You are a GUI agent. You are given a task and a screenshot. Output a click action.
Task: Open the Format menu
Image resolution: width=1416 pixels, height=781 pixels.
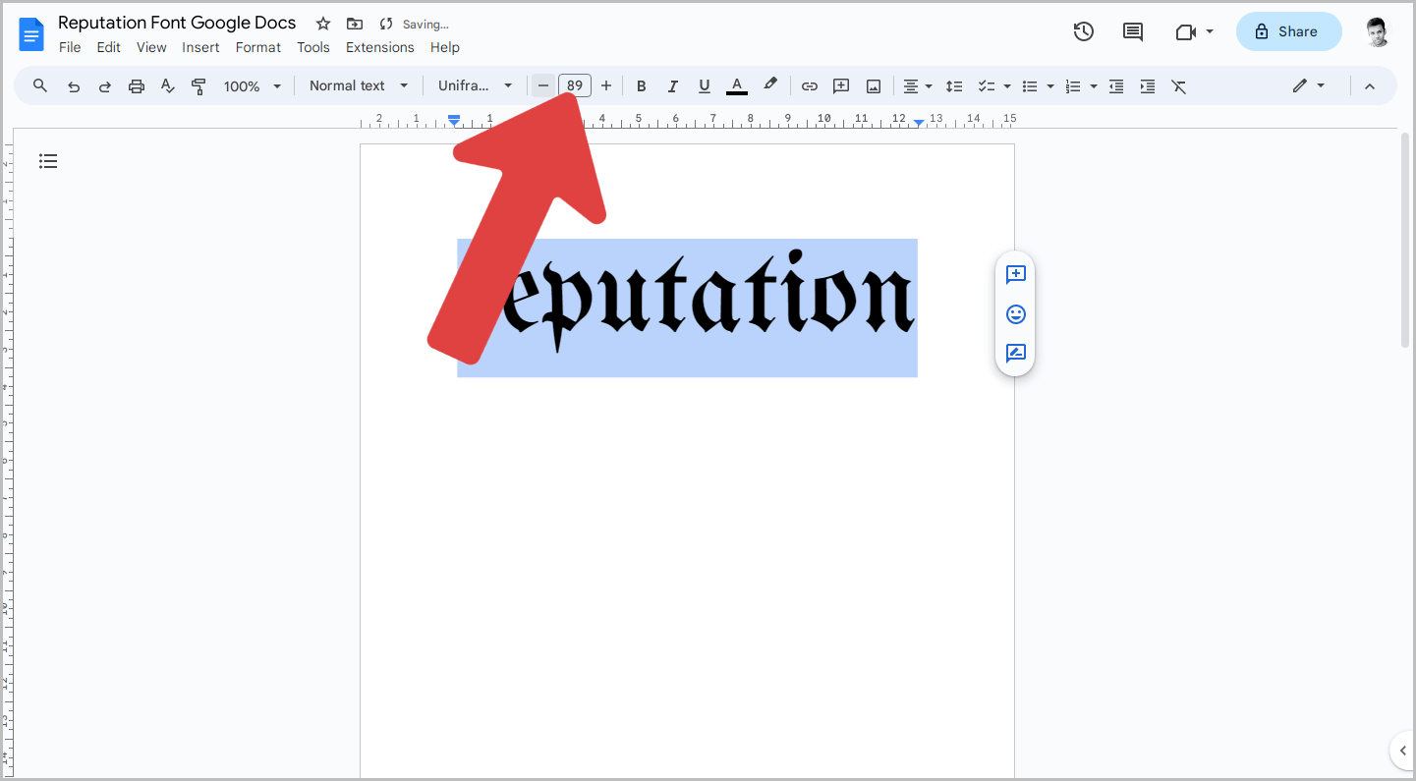pos(257,46)
